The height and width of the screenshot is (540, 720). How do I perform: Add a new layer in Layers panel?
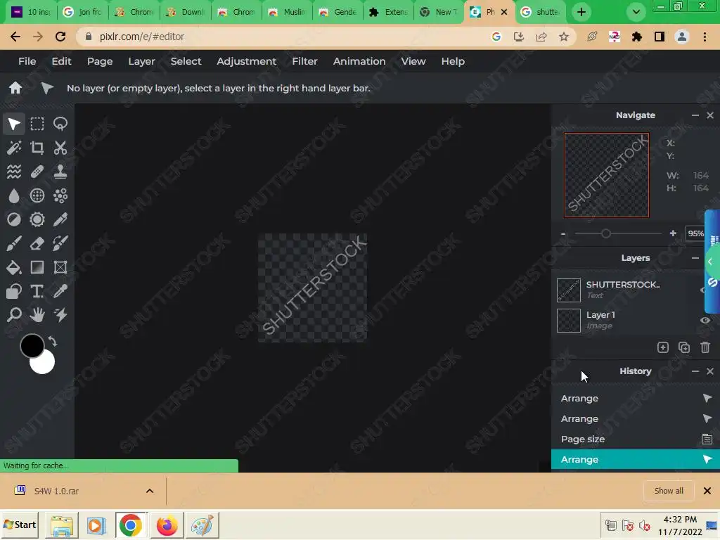pos(662,347)
